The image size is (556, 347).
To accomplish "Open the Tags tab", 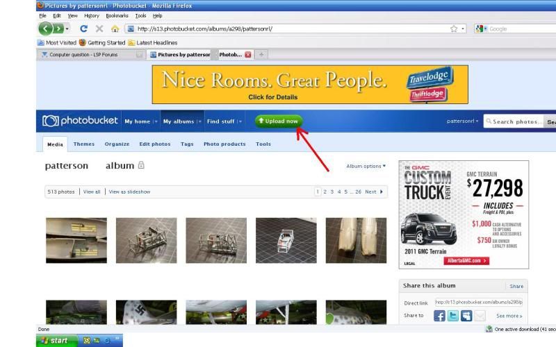I will point(187,144).
